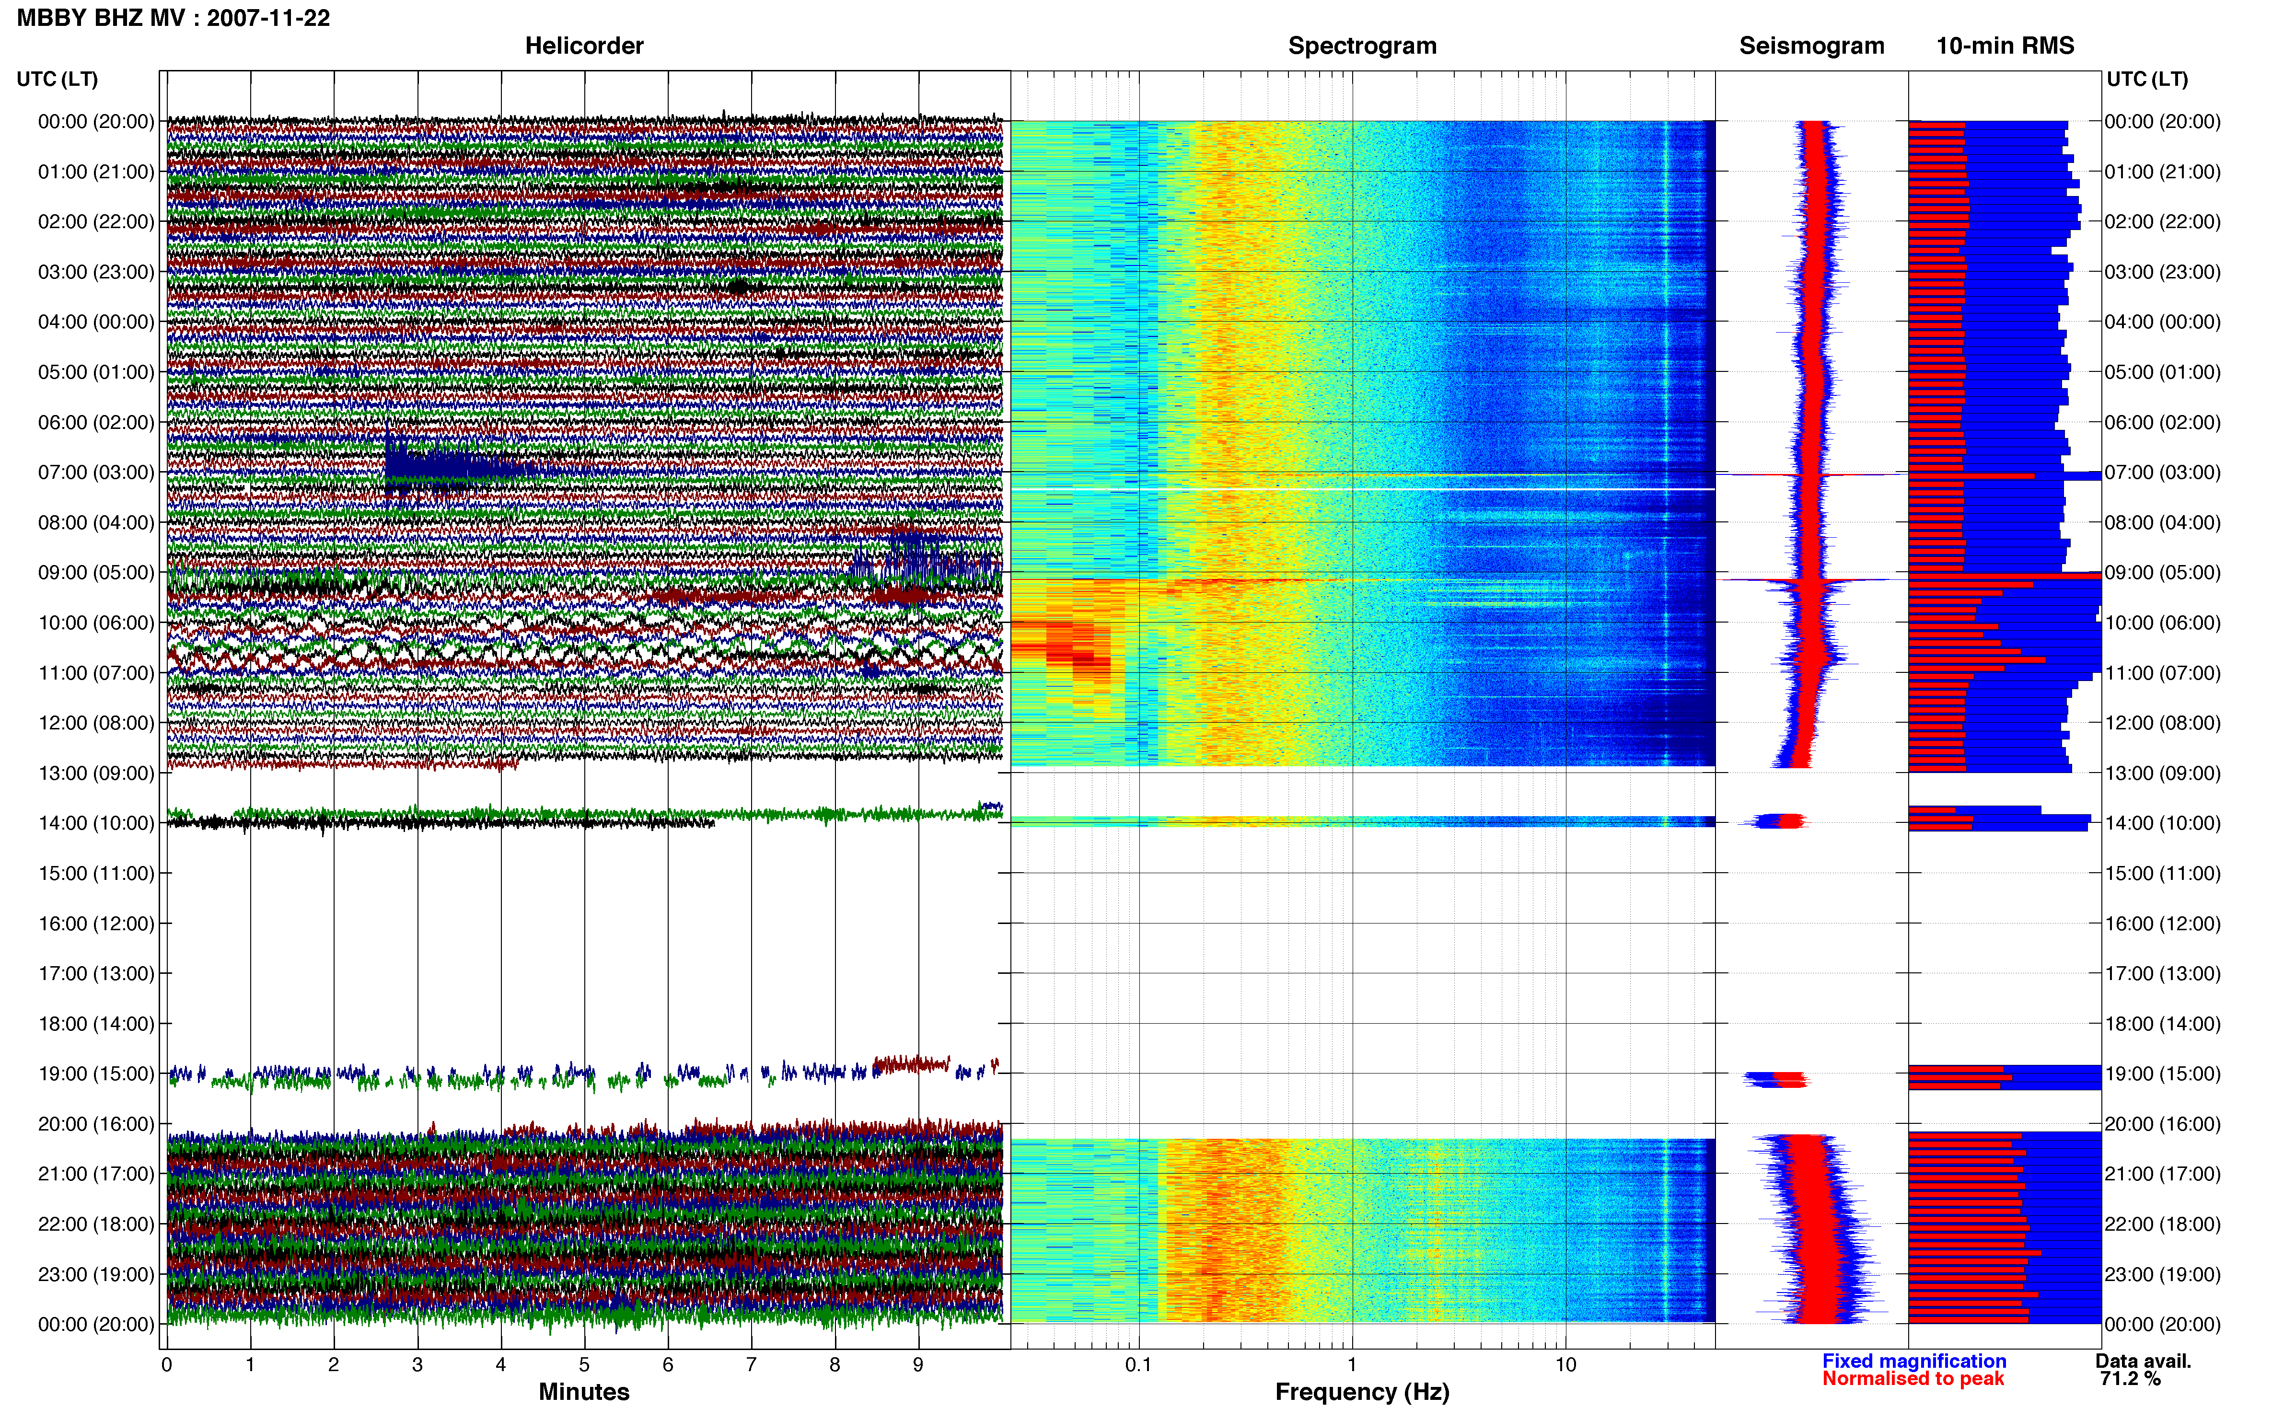This screenshot has width=2272, height=1420.
Task: Click 05:00 (01:00) label on Helicorder axis
Action: 96,372
